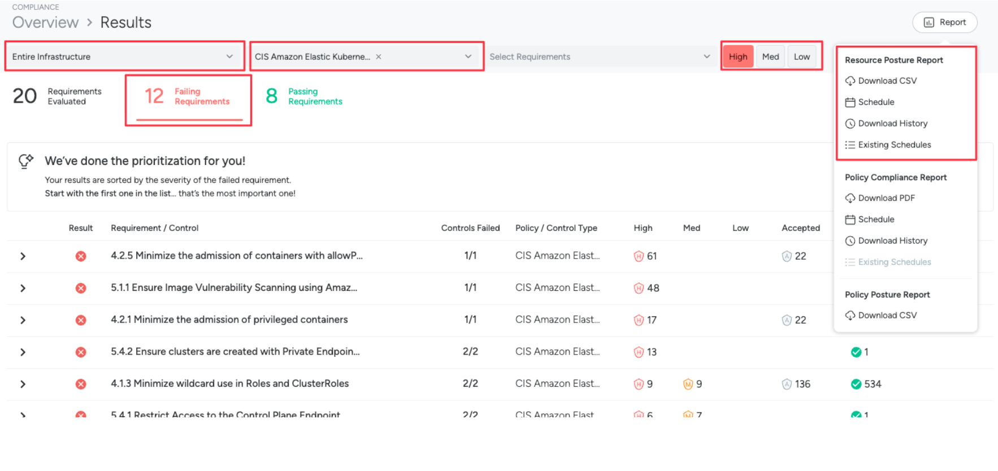
Task: Click Resource Posture Existing Schedules list icon
Action: tap(850, 145)
